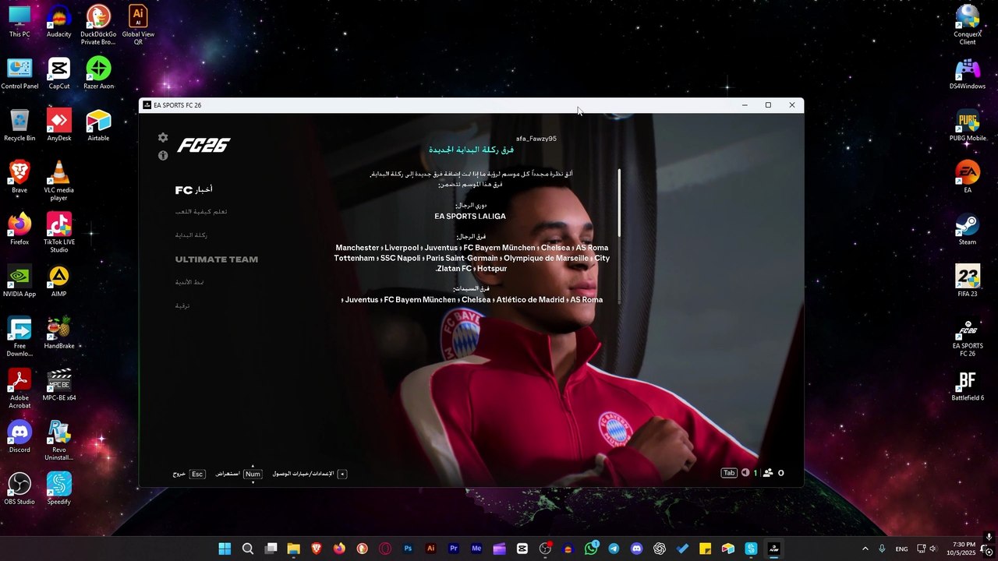Click the afa_Fawzy95 username

pyautogui.click(x=536, y=139)
